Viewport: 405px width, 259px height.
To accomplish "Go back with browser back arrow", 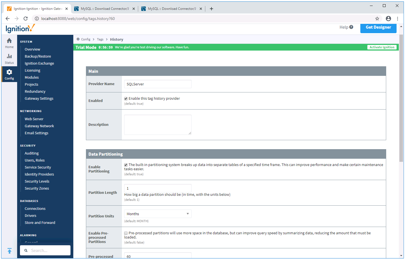I will [8, 19].
